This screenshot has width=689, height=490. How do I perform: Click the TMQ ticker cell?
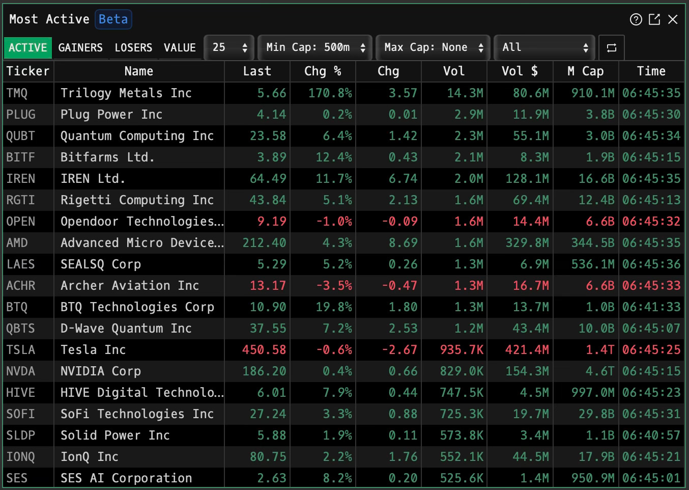(x=28, y=93)
